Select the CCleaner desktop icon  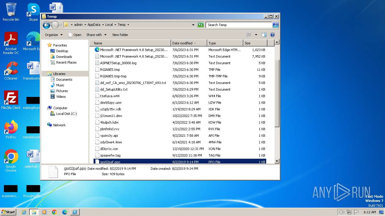tap(11, 71)
